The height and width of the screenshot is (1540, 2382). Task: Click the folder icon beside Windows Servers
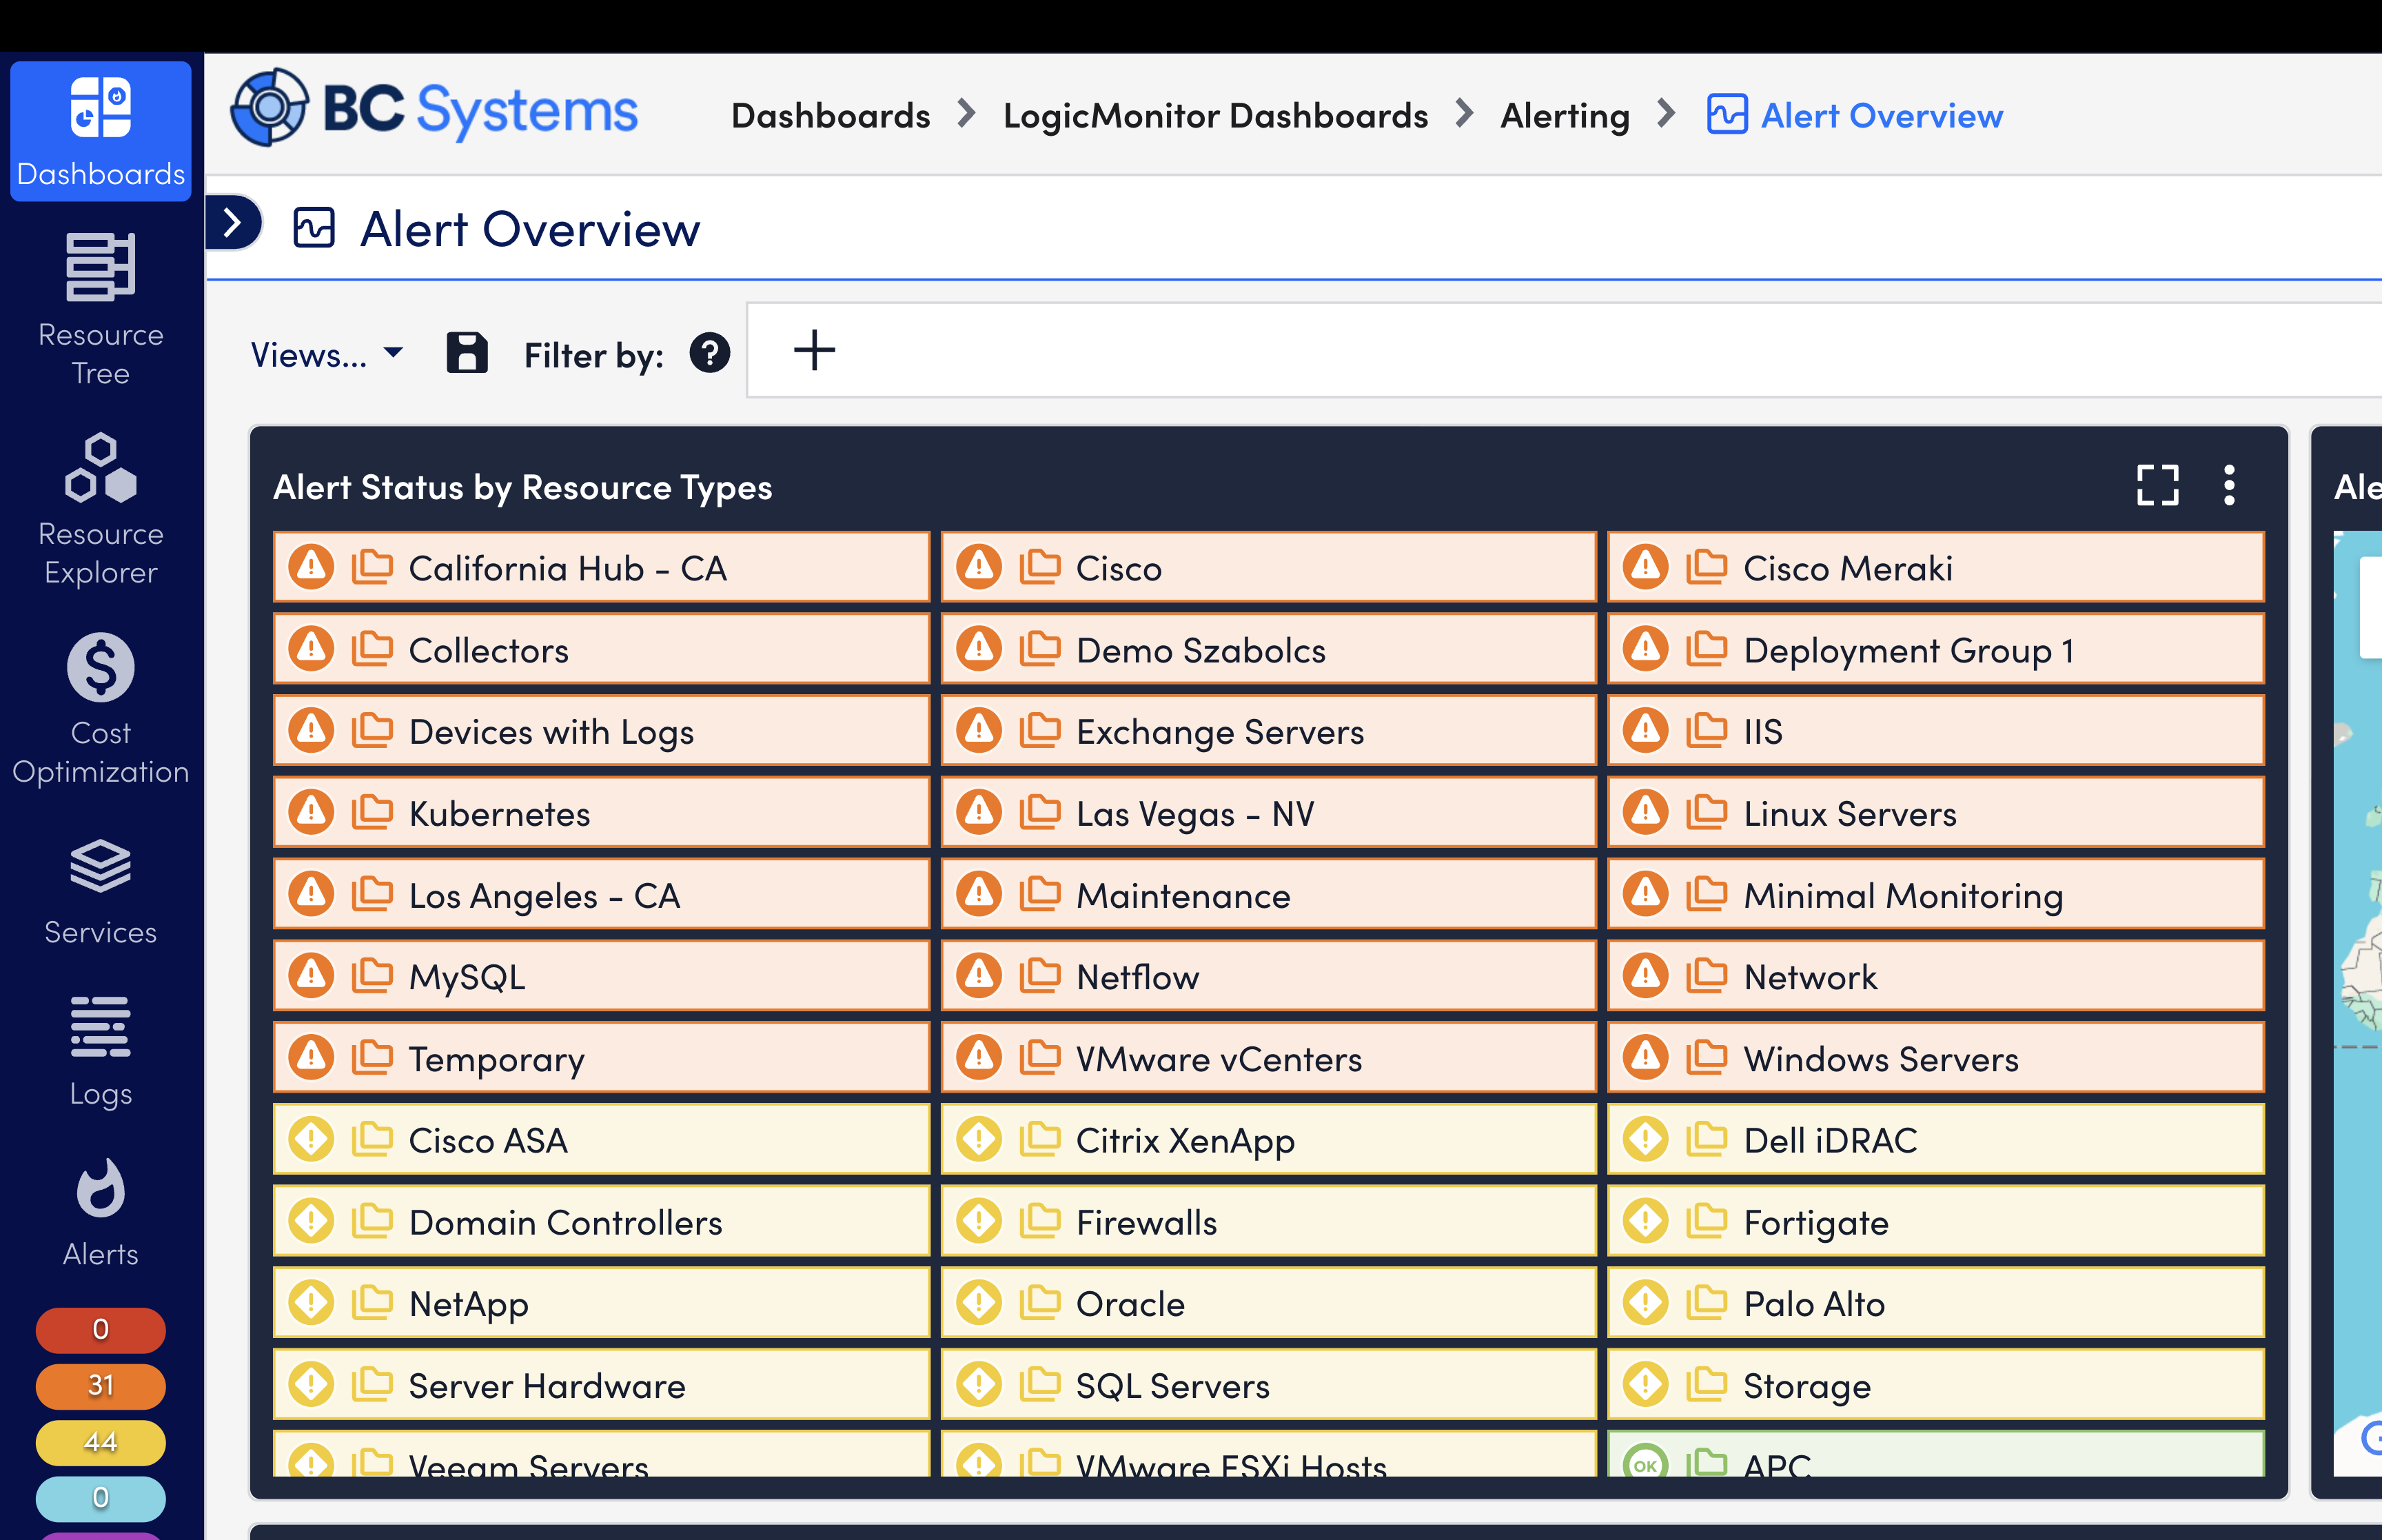pos(1707,1057)
